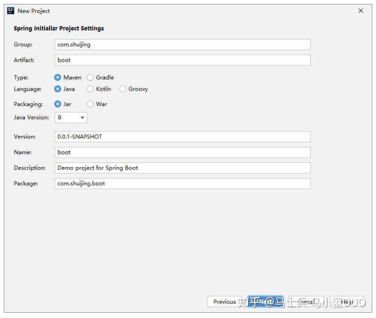
Task: Go back with the Previous button
Action: (x=225, y=302)
